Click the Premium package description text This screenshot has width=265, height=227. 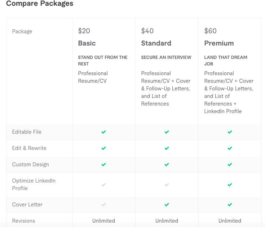[229, 92]
